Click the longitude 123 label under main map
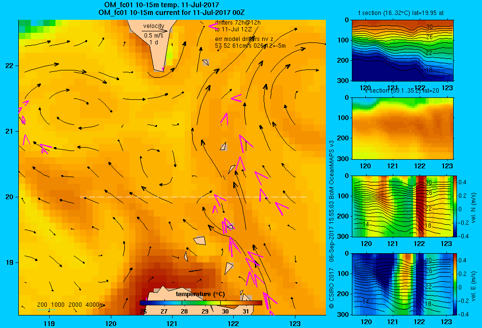The image size is (482, 328). (295, 323)
